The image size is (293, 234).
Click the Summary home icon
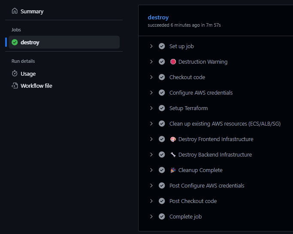point(15,11)
